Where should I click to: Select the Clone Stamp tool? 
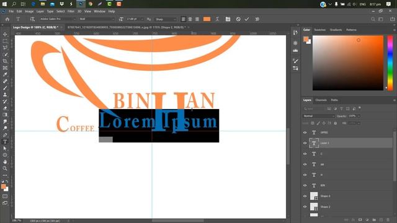(5, 95)
